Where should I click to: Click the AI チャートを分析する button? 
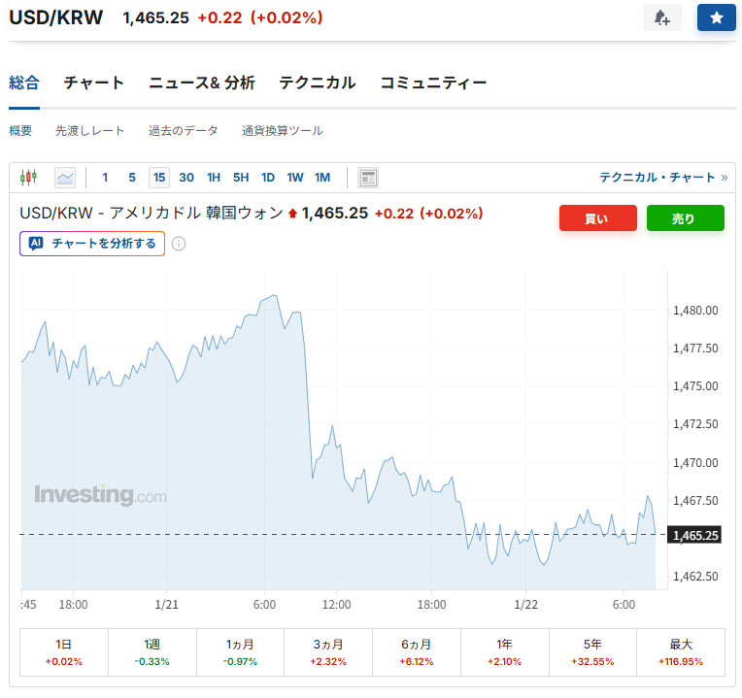pyautogui.click(x=92, y=244)
